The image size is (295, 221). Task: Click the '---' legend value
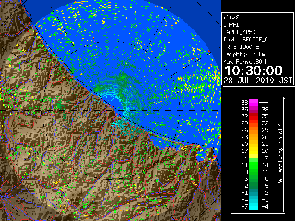click(x=264, y=103)
